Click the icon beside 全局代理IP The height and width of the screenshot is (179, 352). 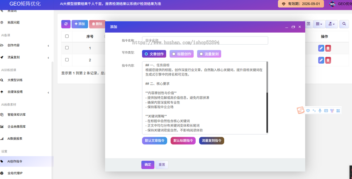pos(2,173)
